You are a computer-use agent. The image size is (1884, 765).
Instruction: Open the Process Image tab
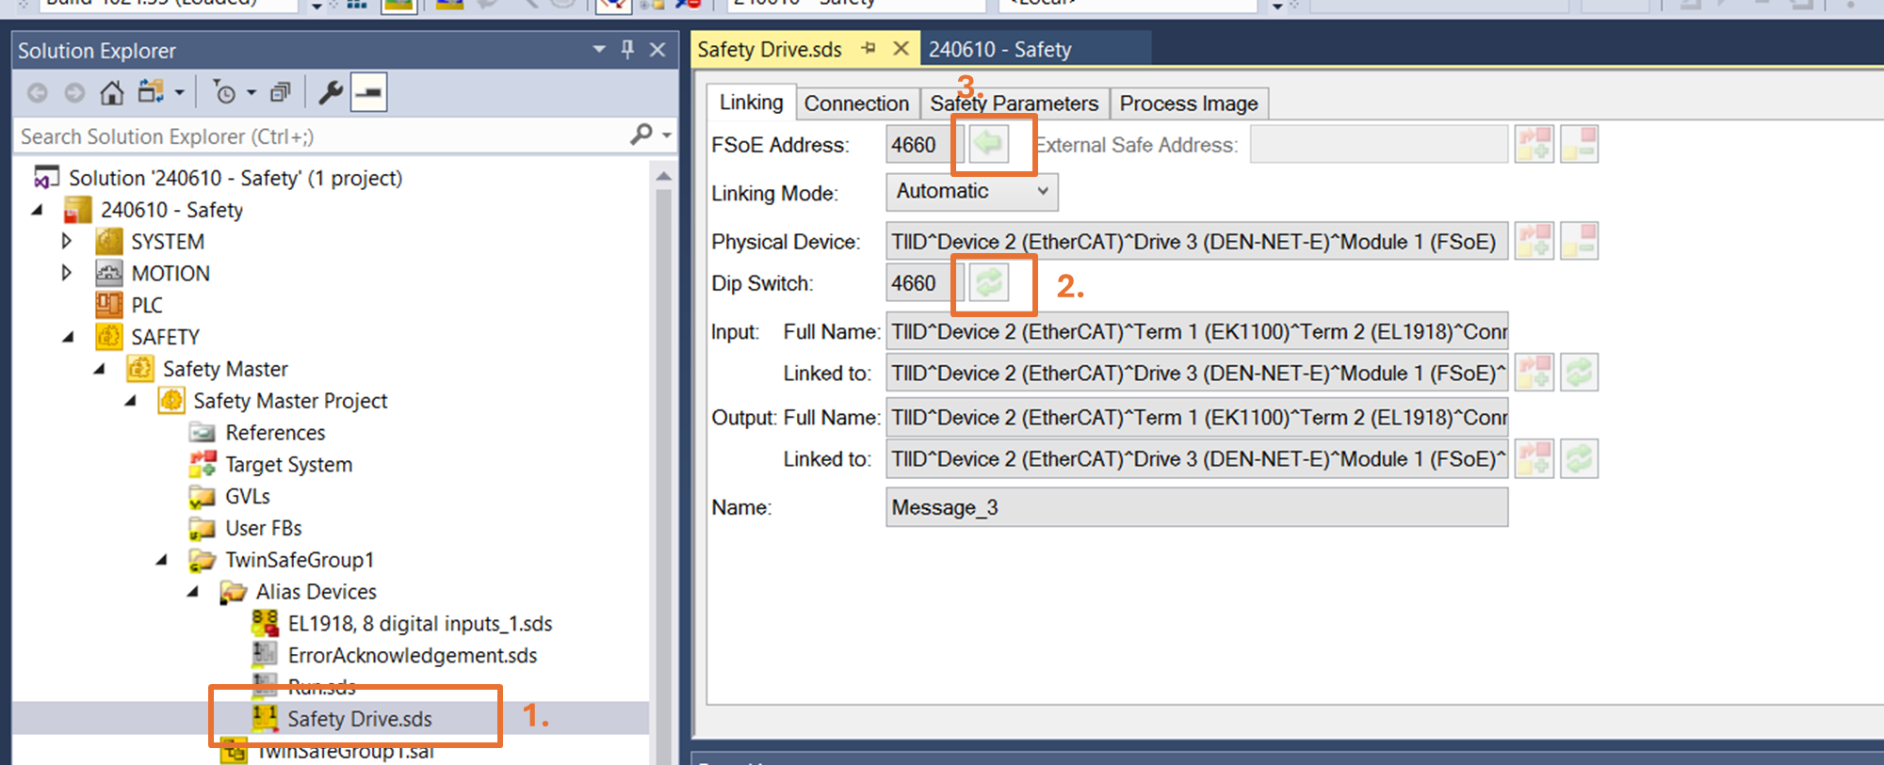click(1188, 104)
